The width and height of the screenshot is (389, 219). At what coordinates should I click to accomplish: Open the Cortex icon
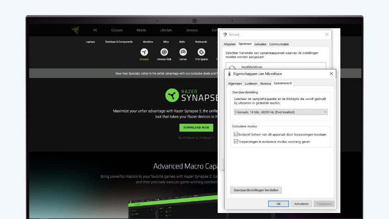pyautogui.click(x=183, y=52)
